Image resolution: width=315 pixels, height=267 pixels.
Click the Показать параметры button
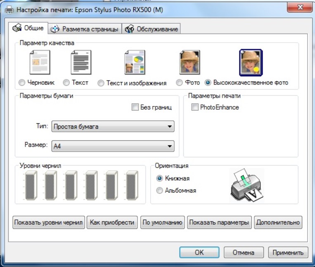219,223
